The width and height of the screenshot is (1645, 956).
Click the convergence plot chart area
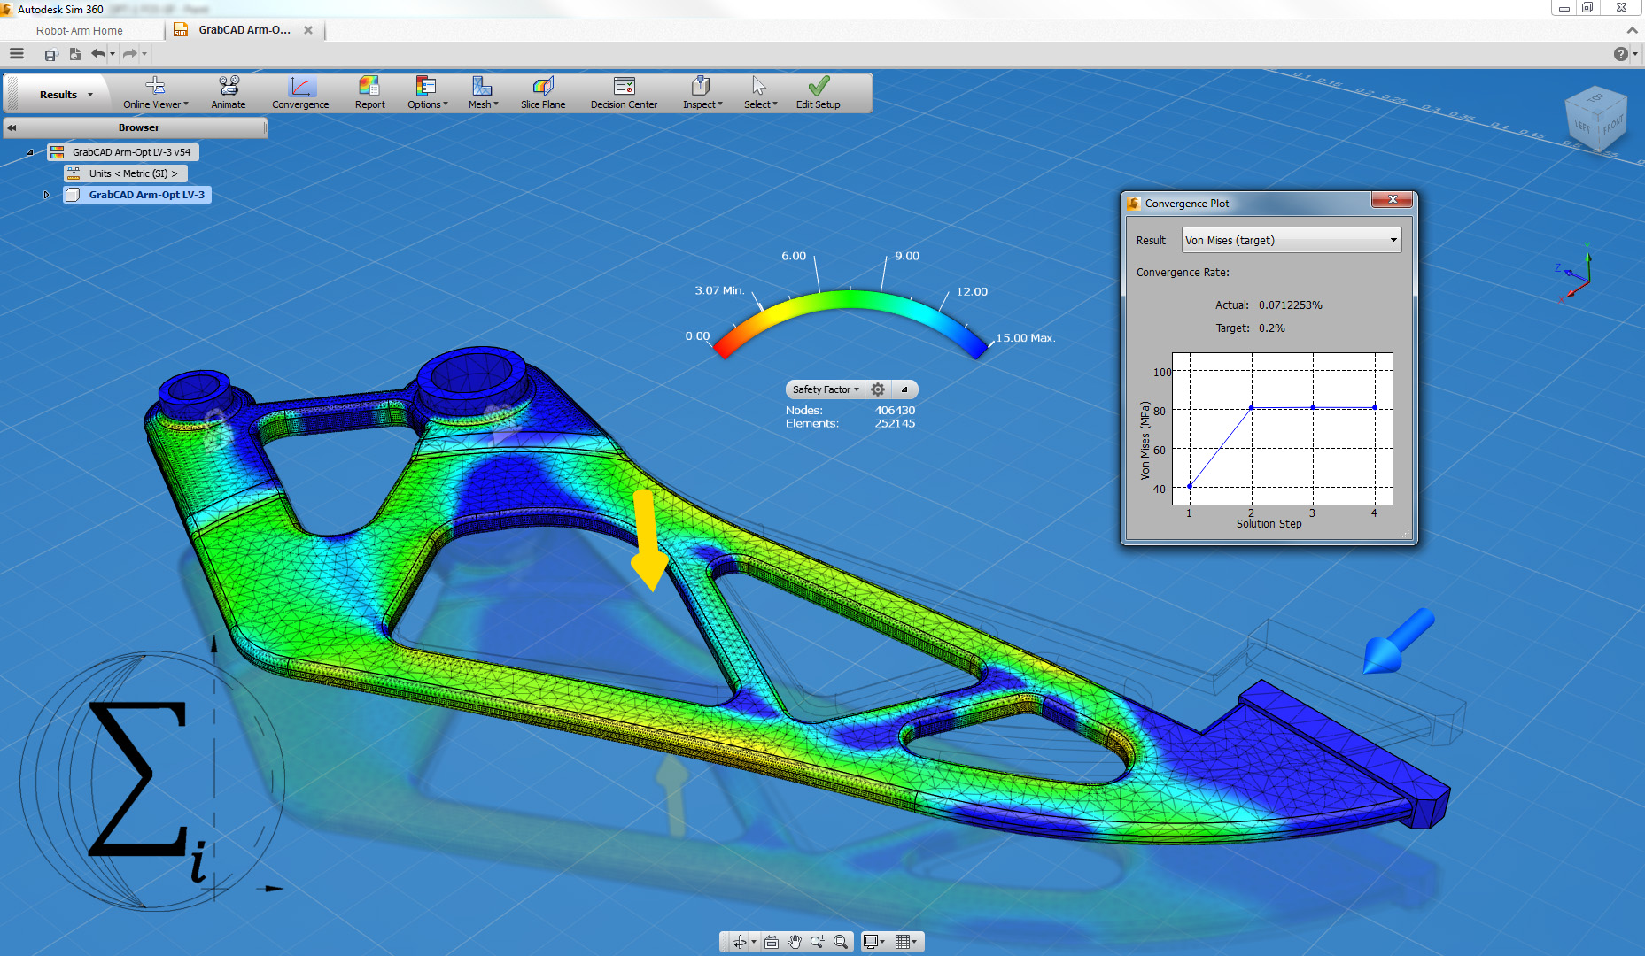coord(1282,429)
